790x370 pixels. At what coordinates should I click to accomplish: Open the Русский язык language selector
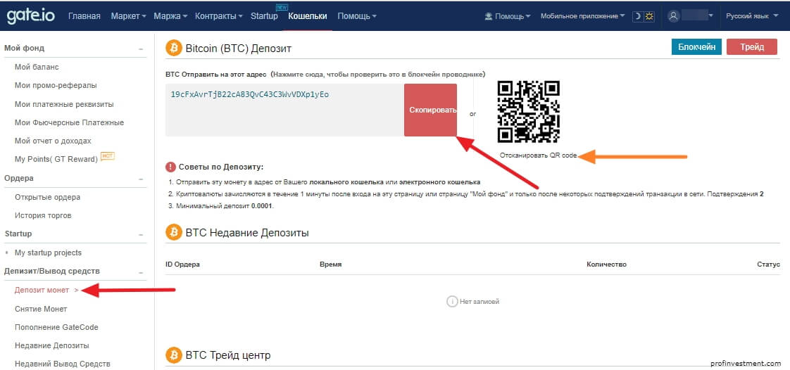pos(751,16)
